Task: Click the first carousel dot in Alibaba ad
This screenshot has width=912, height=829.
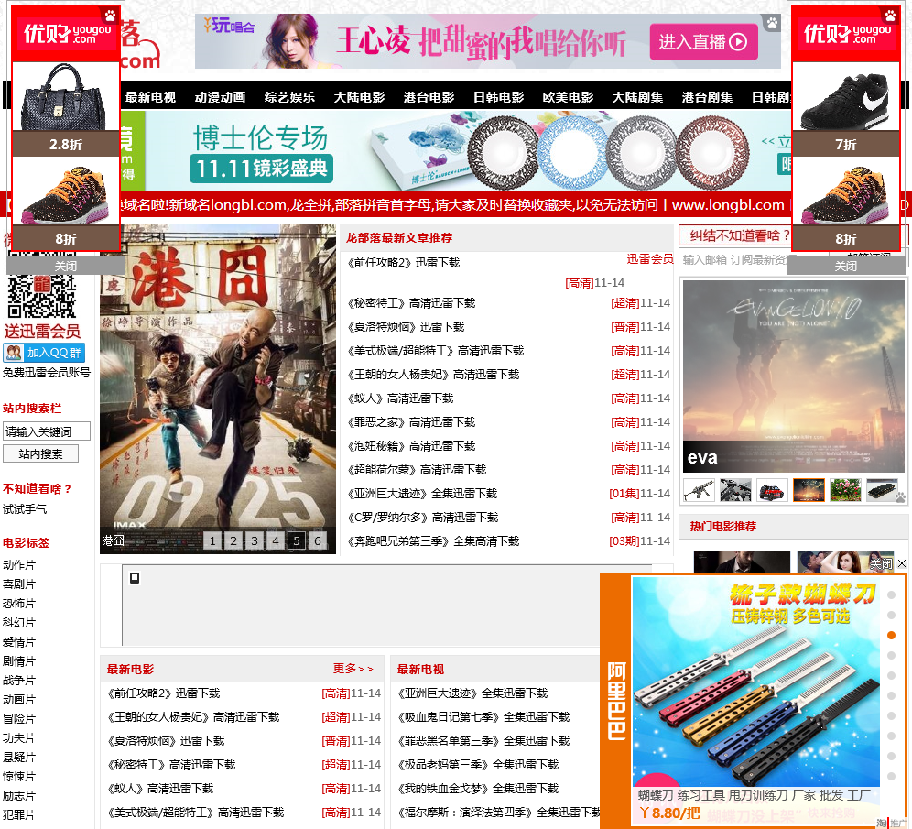Action: (x=891, y=594)
